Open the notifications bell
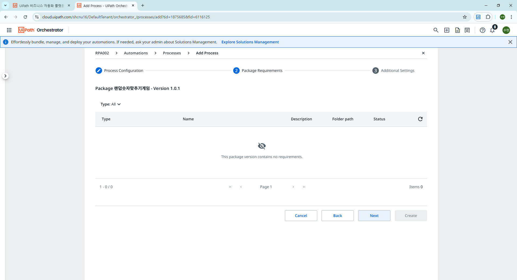Screen dimensions: 517x280 (492, 30)
